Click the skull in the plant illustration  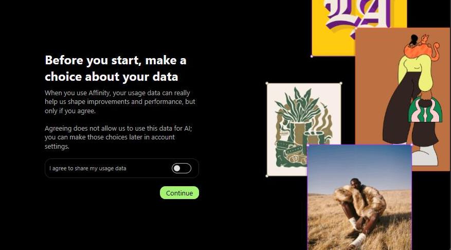click(282, 130)
